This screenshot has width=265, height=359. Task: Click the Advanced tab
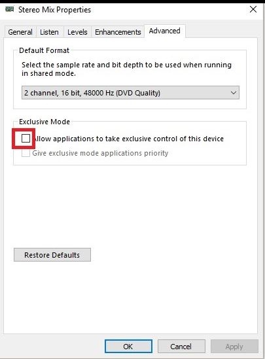(x=164, y=31)
